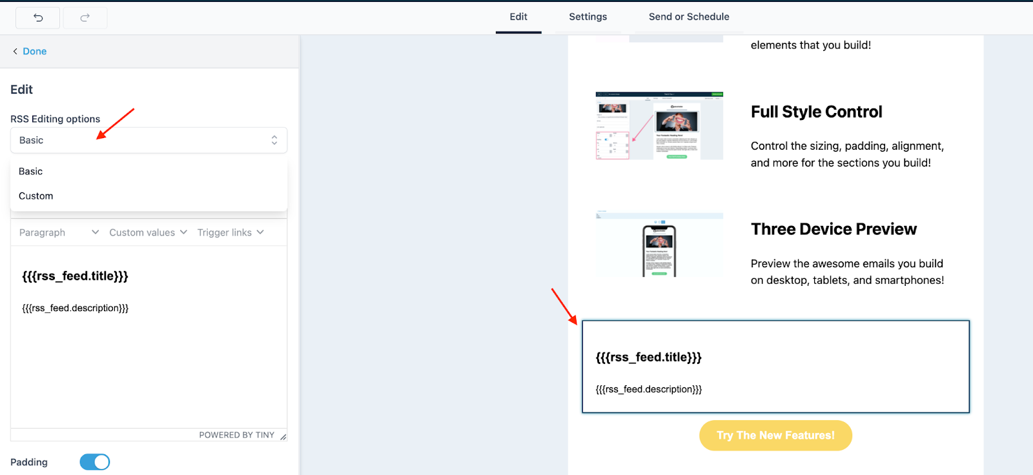
Task: Click the back chevron beside Done
Action: tap(15, 52)
